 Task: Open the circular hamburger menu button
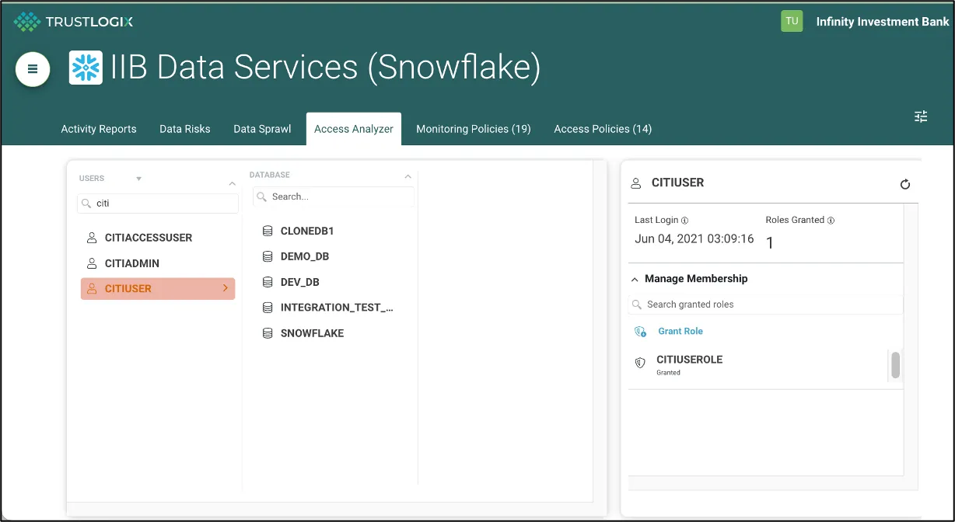pos(32,69)
